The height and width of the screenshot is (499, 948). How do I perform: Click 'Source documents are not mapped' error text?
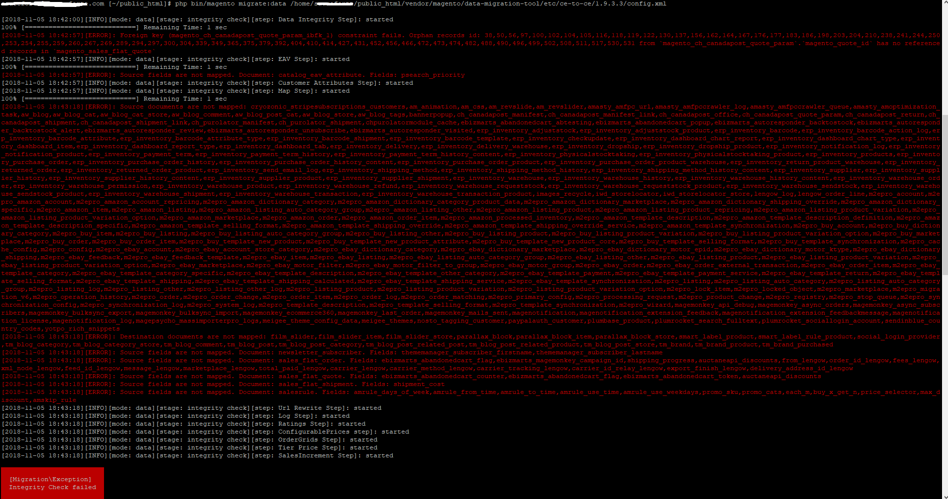point(183,107)
